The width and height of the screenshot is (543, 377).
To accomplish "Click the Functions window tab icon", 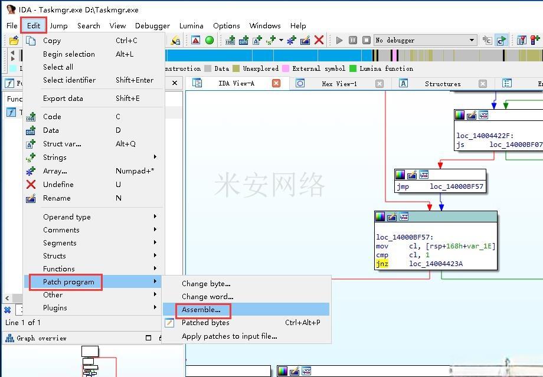I will (x=9, y=83).
